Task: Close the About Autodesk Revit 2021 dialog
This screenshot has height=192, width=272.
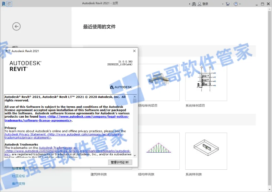Action: [x=134, y=51]
